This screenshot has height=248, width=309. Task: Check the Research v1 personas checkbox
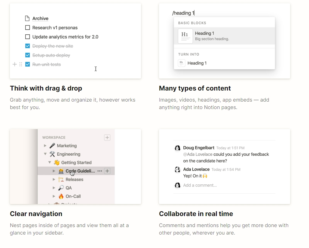coord(27,27)
